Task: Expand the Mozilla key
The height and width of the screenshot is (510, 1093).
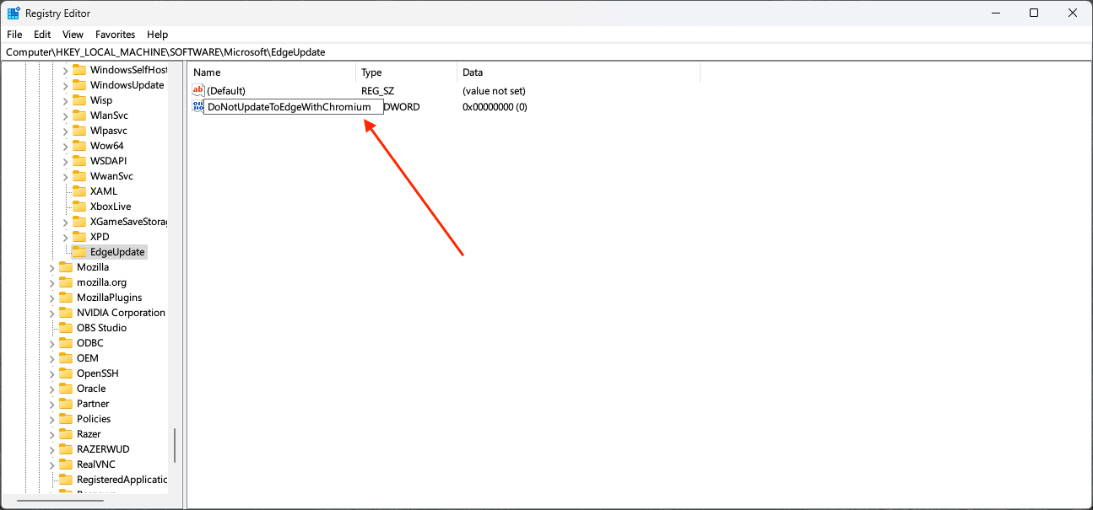Action: point(52,267)
